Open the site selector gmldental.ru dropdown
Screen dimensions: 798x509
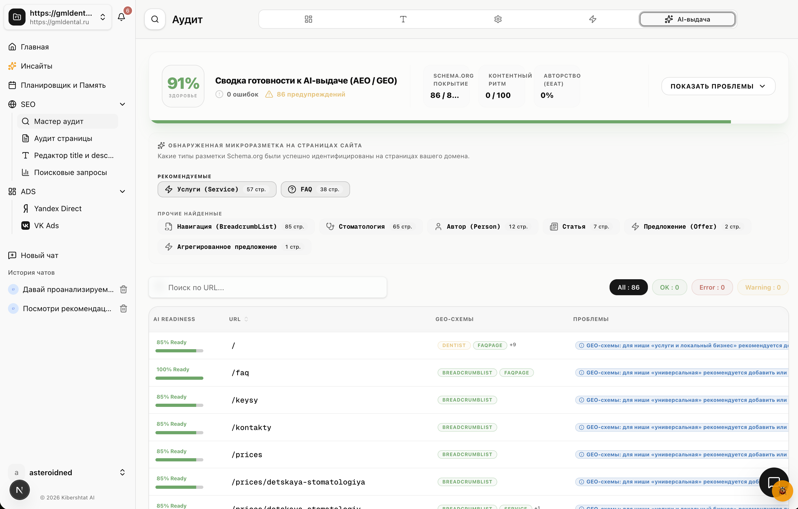[58, 17]
